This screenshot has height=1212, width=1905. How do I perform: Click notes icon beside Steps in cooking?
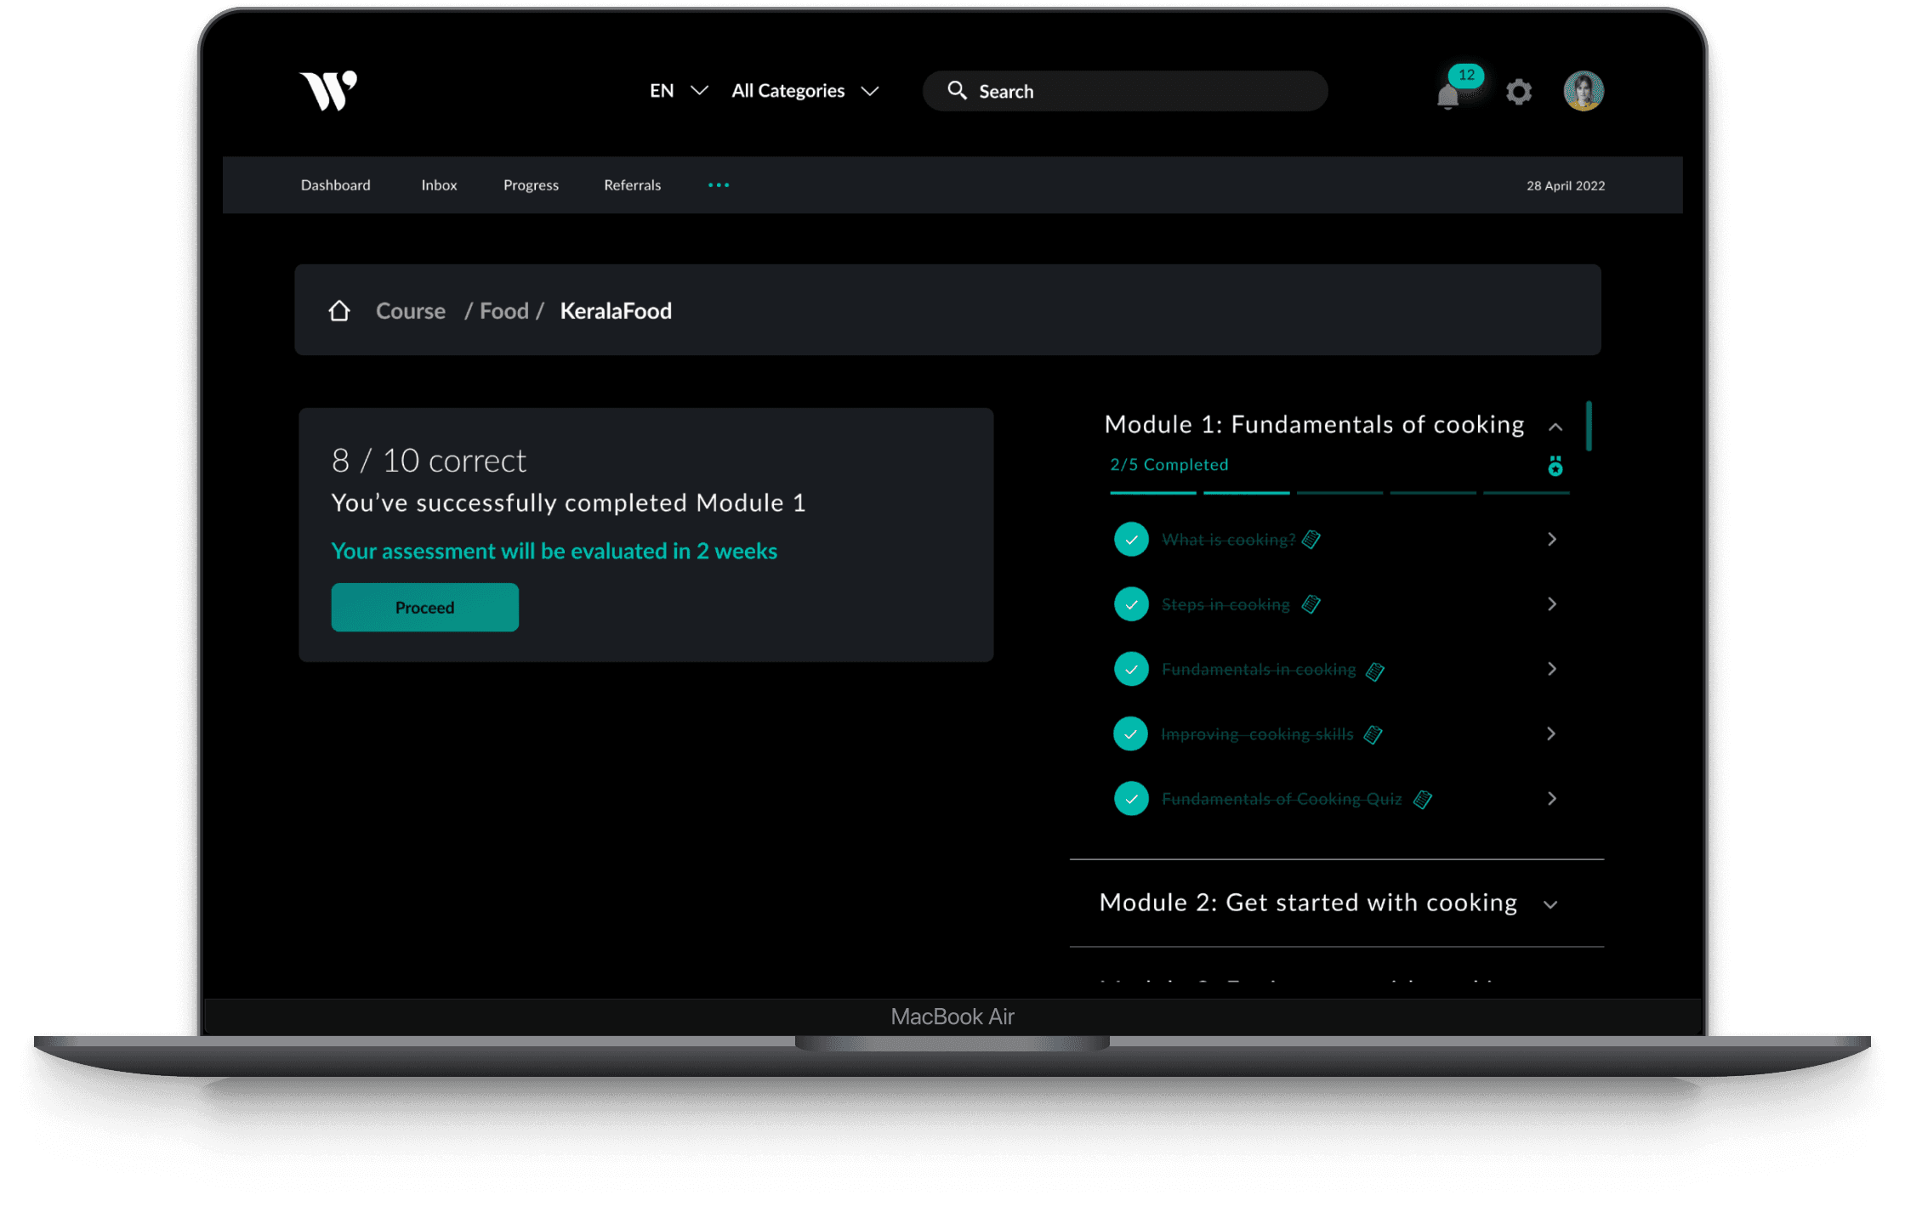(1311, 604)
